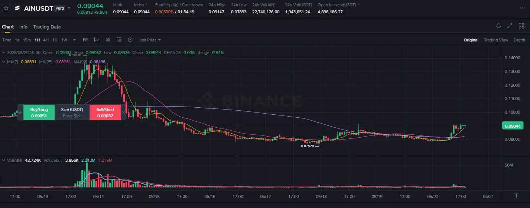
Task: Click the 24h Vol(USDT) value 1,943,651.24
Action: (297, 12)
